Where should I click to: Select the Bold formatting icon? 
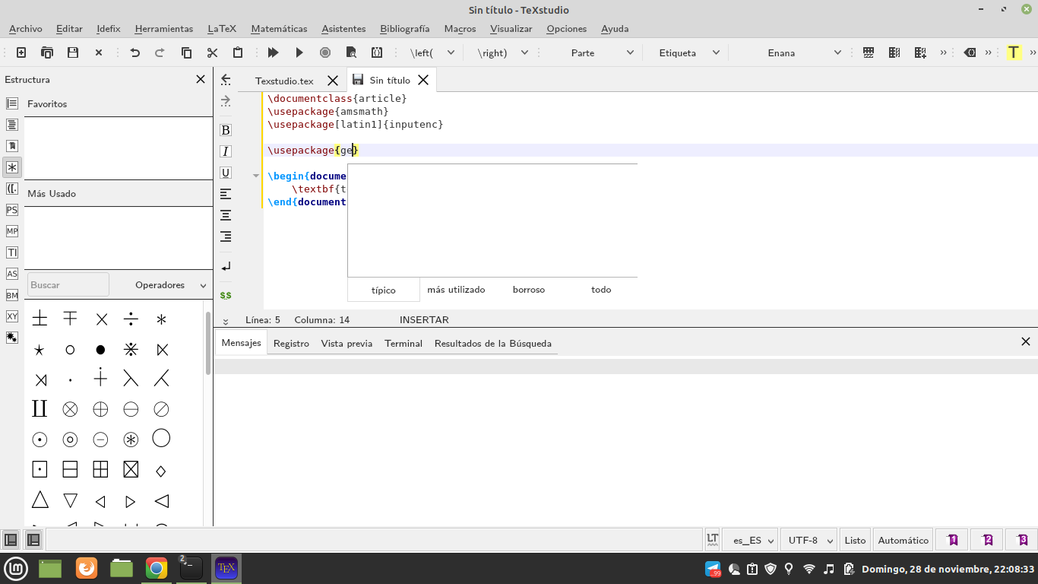click(225, 129)
